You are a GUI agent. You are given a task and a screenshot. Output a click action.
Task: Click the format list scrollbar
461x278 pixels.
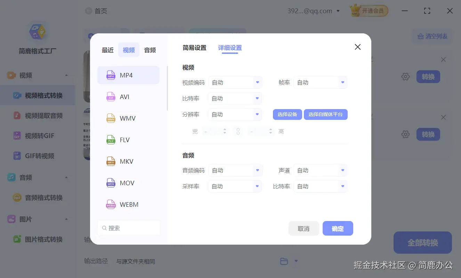tap(168, 88)
